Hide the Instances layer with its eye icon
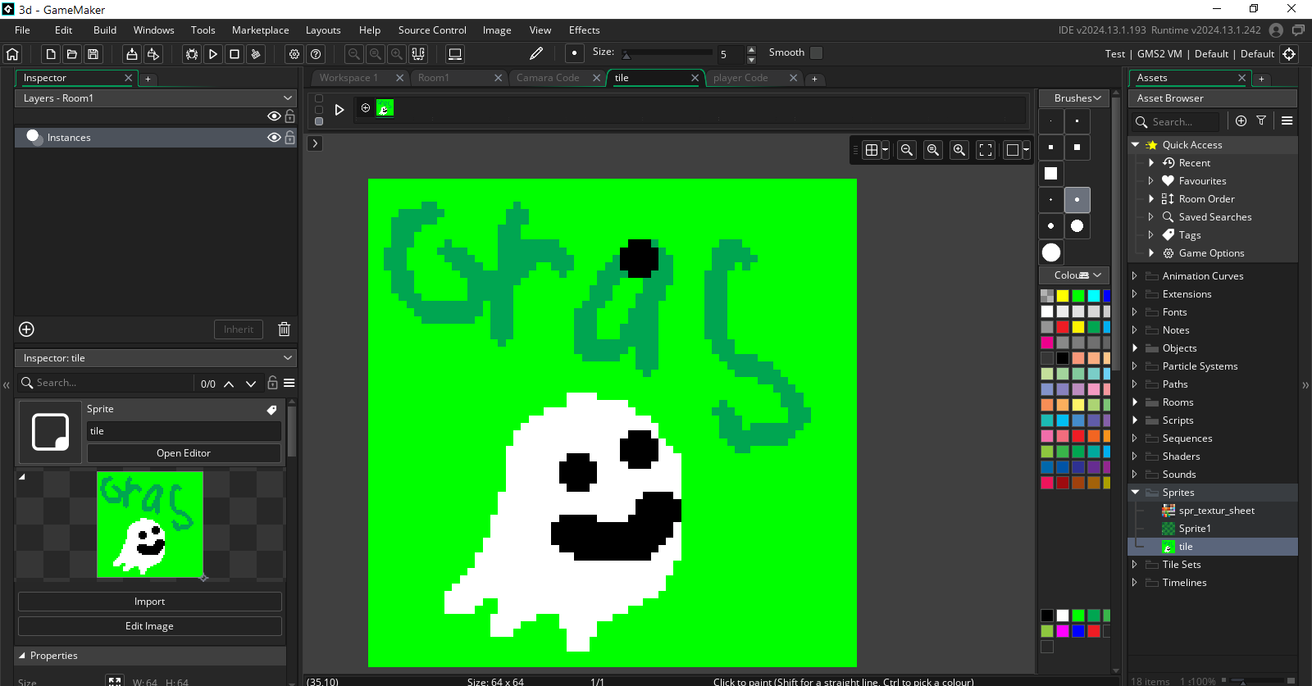This screenshot has width=1312, height=686. point(274,138)
